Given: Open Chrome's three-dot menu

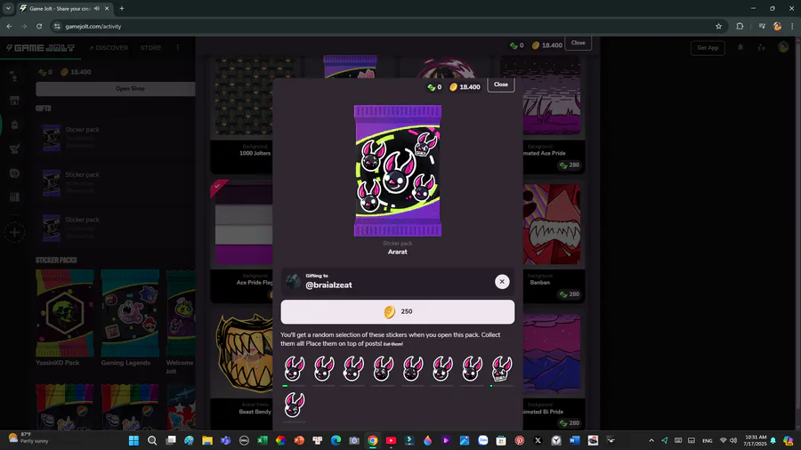Looking at the screenshot, I should pos(792,27).
